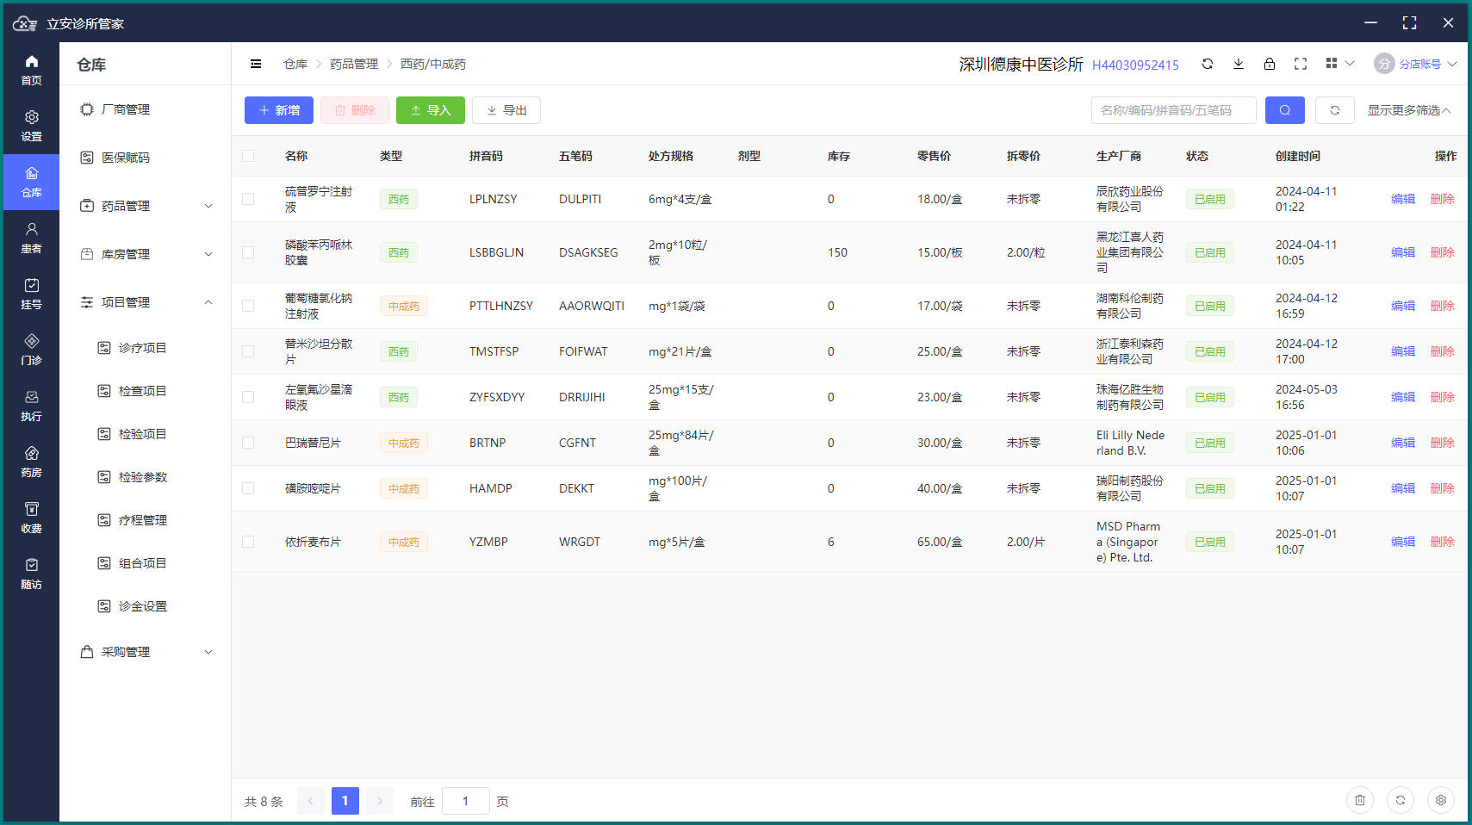Check the box for 葡萄糖氯化钠注射液 row
This screenshot has height=825, width=1472.
pos(248,306)
